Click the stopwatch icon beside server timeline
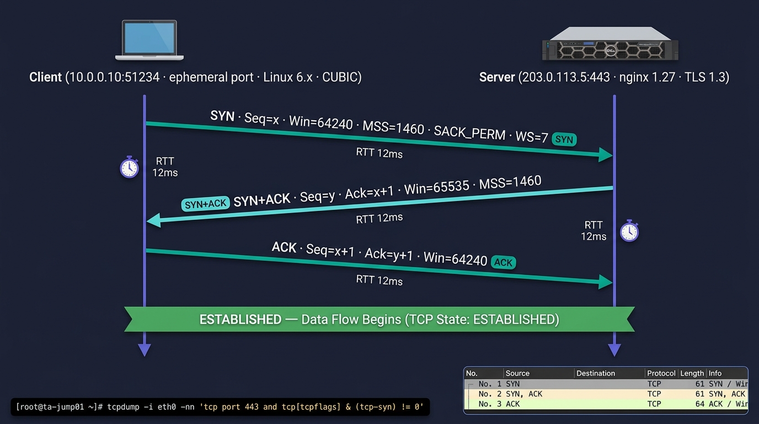Image resolution: width=759 pixels, height=424 pixels. click(x=629, y=231)
